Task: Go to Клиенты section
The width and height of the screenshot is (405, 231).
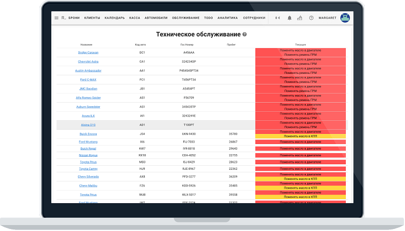Action: tap(92, 18)
